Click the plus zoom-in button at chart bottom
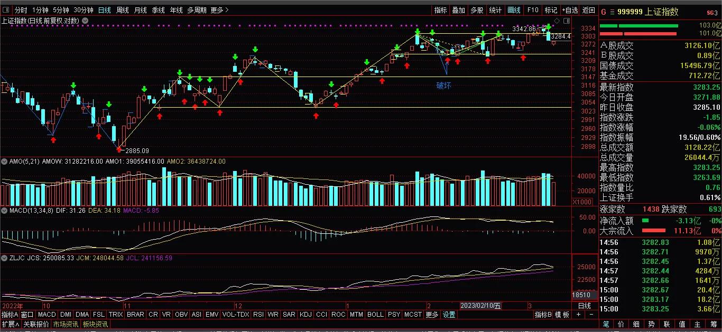 click(578, 315)
